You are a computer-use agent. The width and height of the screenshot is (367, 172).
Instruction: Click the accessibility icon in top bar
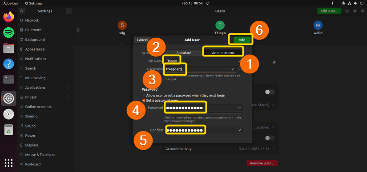[332, 3]
